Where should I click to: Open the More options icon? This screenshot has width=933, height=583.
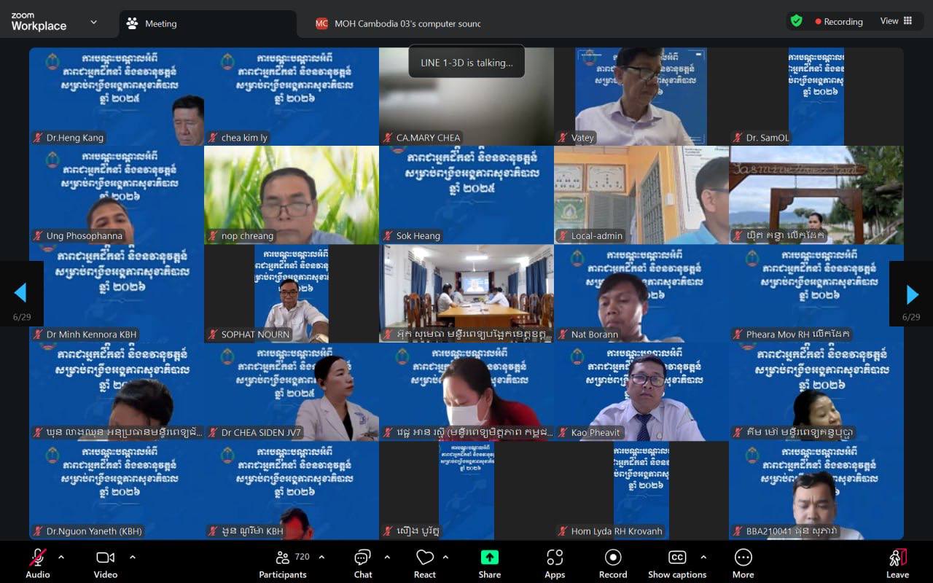pos(743,558)
